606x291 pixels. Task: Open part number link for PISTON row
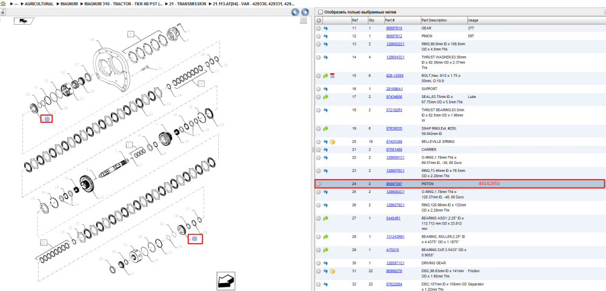[x=394, y=184]
